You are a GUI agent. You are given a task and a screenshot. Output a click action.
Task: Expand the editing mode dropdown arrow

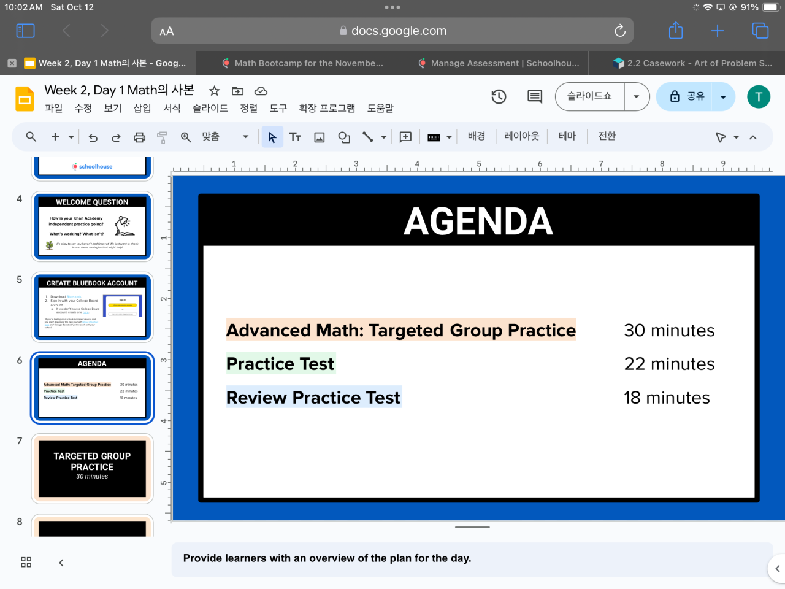coord(736,137)
